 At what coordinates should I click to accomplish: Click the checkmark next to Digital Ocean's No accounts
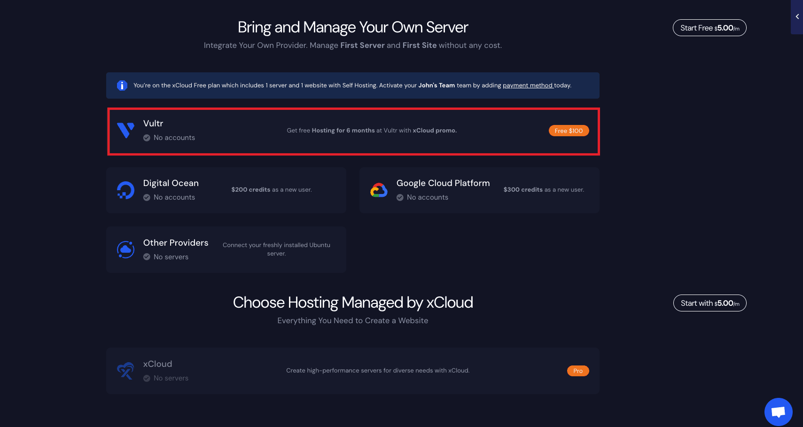[x=147, y=197]
